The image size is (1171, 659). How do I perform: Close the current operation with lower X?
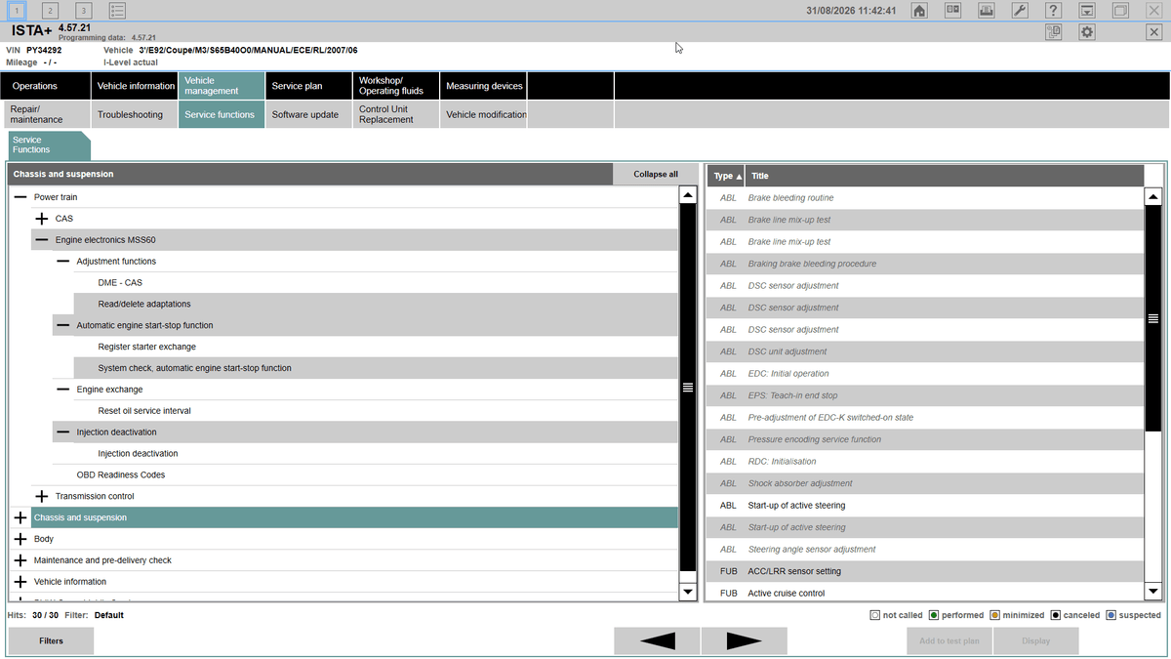[x=1153, y=32]
